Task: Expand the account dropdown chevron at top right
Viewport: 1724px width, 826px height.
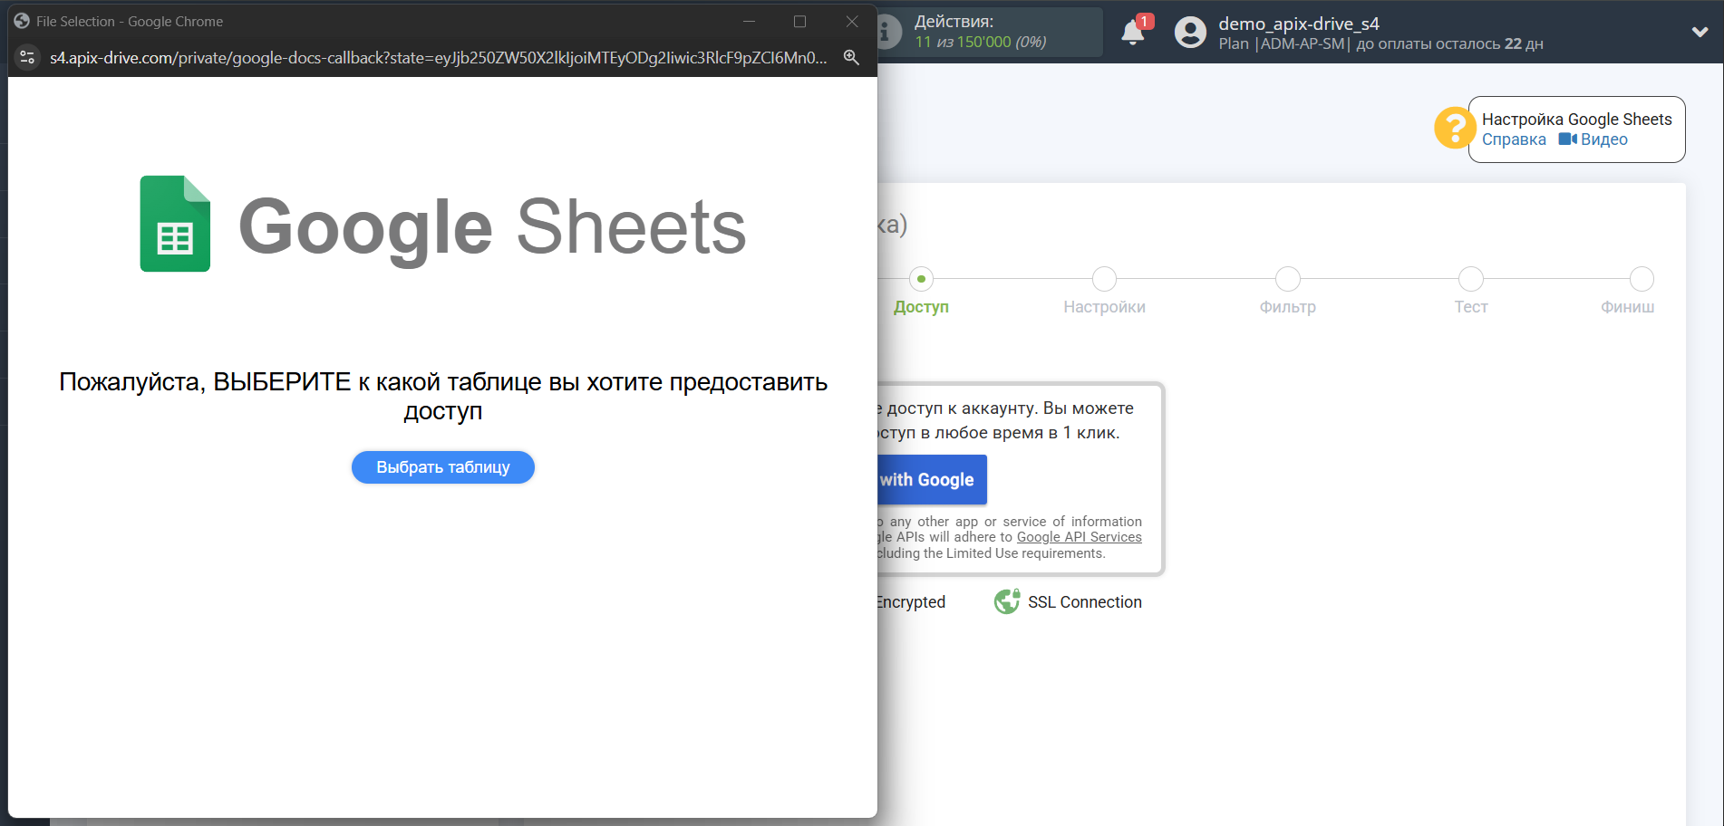Action: (1700, 33)
